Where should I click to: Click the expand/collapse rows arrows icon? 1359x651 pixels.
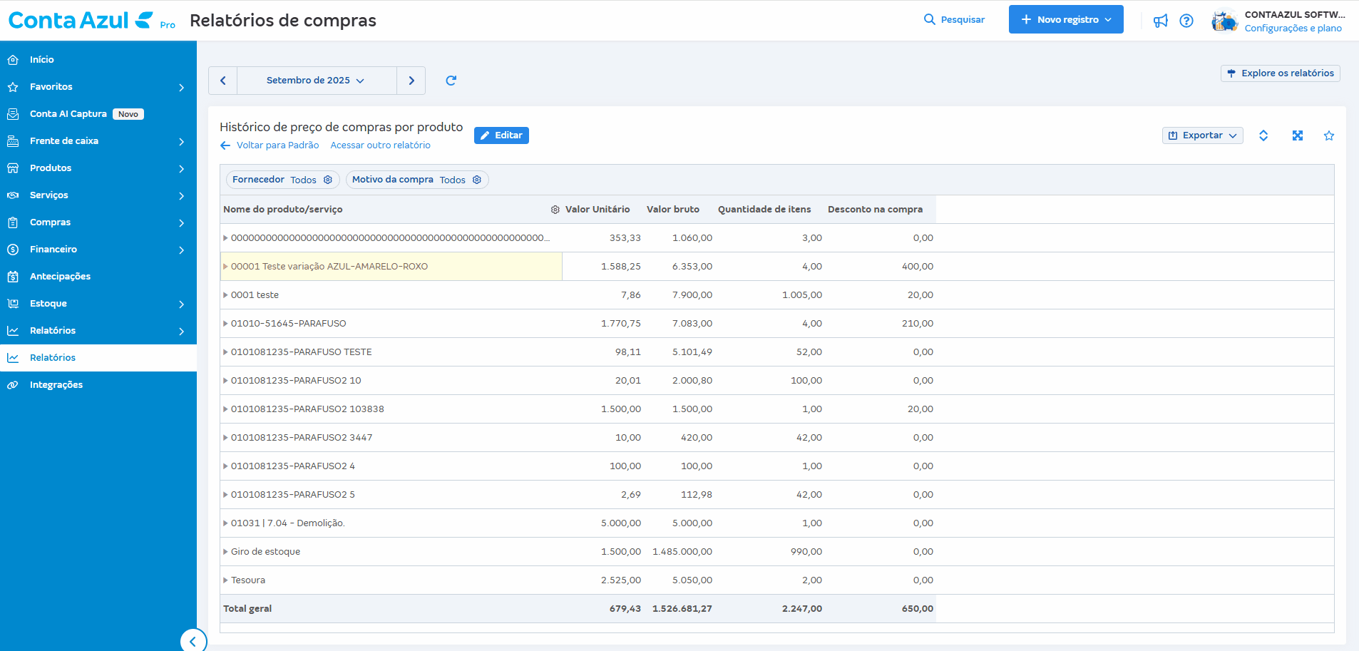(1263, 135)
